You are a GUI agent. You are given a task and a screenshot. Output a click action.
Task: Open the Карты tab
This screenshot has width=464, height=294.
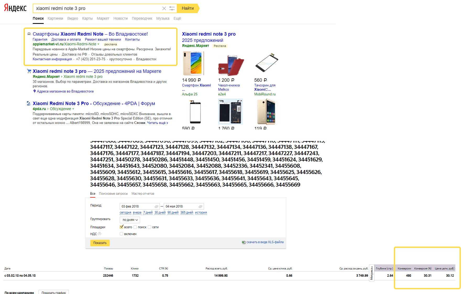pos(87,18)
